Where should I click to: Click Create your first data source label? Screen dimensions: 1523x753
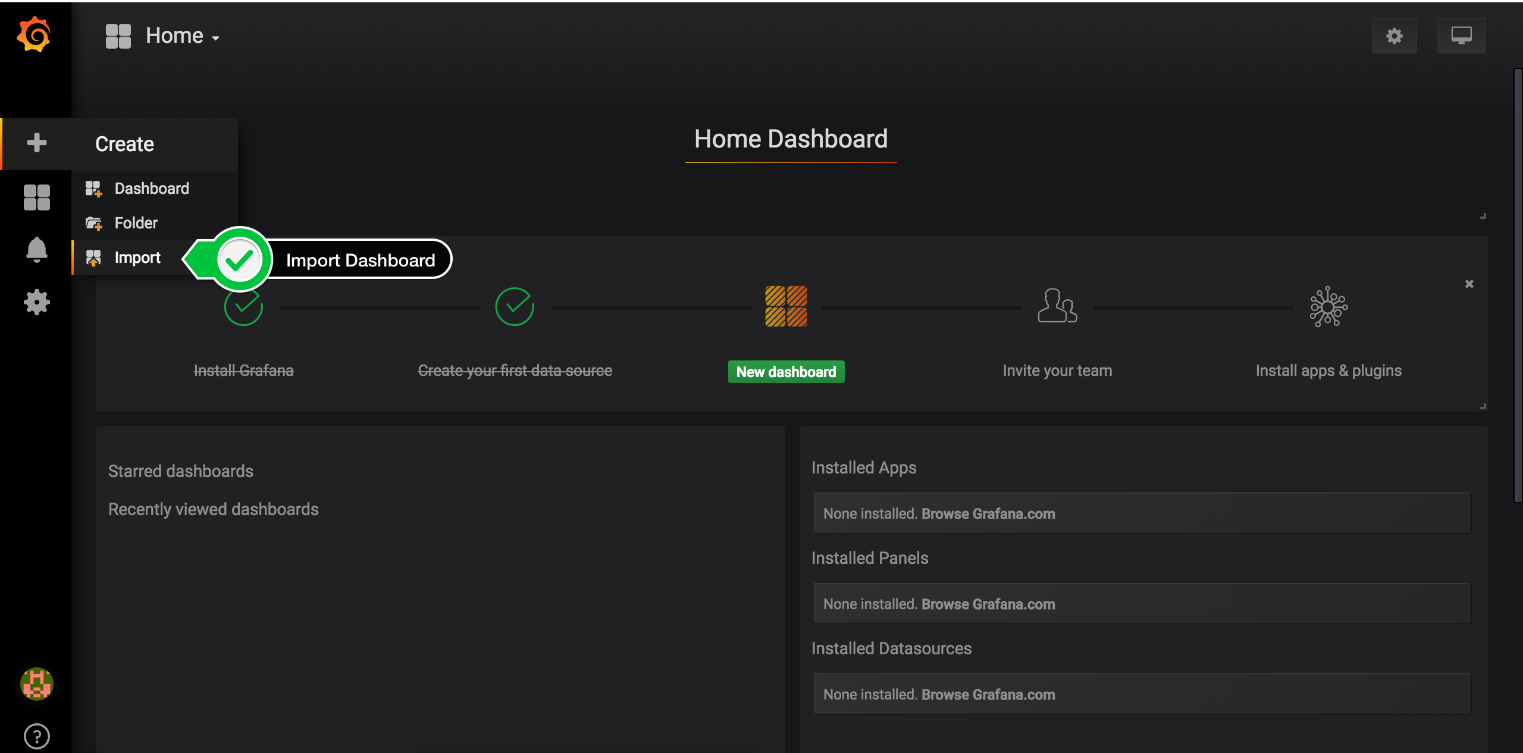pyautogui.click(x=515, y=371)
